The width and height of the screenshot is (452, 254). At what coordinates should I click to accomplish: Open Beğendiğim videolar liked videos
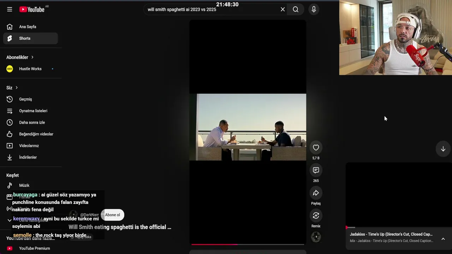click(x=31, y=134)
